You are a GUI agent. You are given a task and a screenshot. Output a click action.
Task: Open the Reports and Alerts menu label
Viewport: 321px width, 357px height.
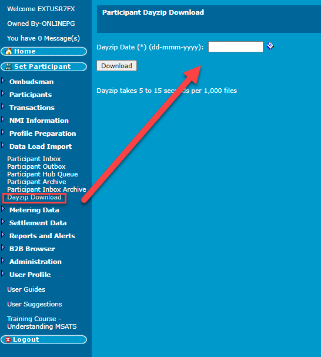coord(42,236)
